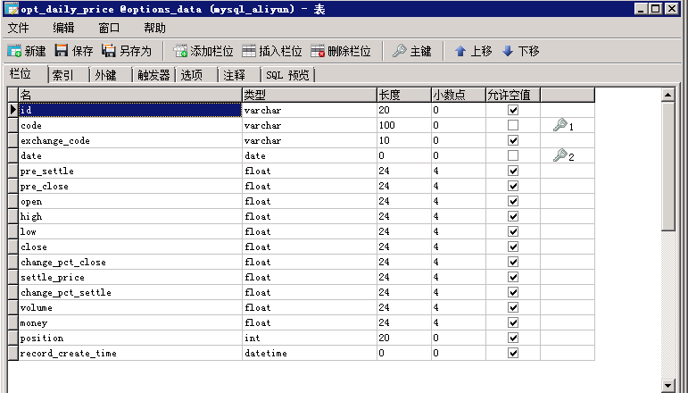Click row selector for the low field
Screen dimensions: 688x393
click(x=13, y=232)
